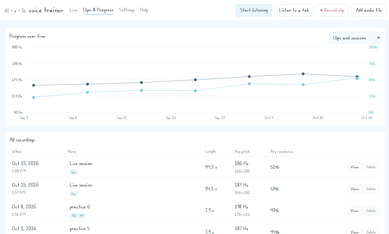
Task: Click the '176–216' pitch range text
Action: point(242,214)
